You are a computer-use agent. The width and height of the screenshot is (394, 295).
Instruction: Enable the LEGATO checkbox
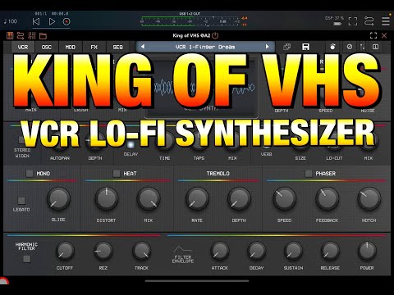[x=21, y=201]
